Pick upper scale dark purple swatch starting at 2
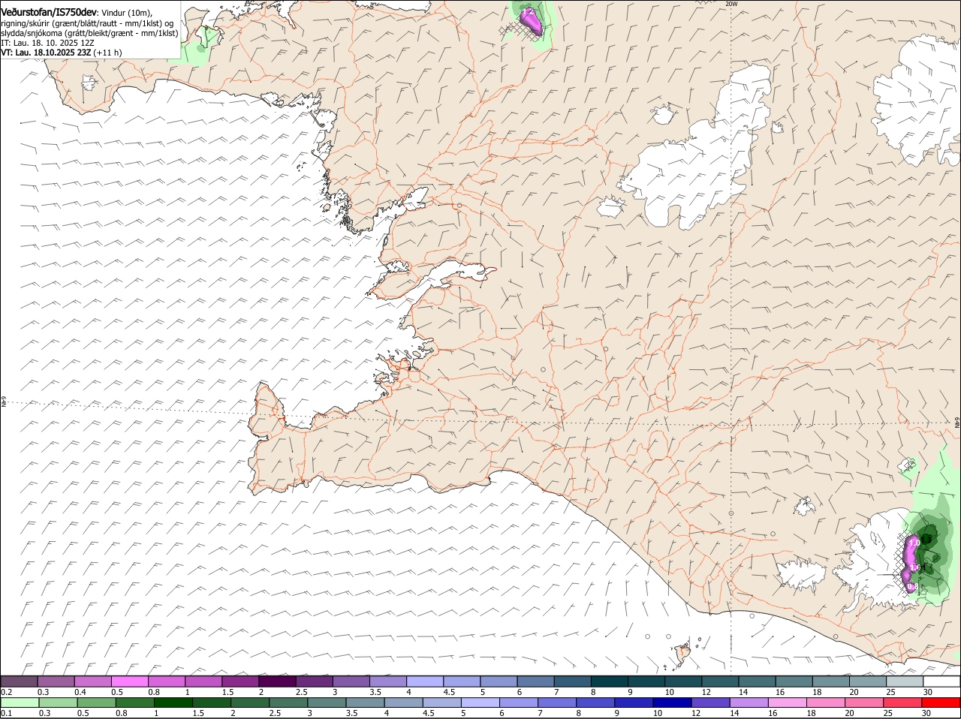This screenshot has width=961, height=719. point(277,681)
